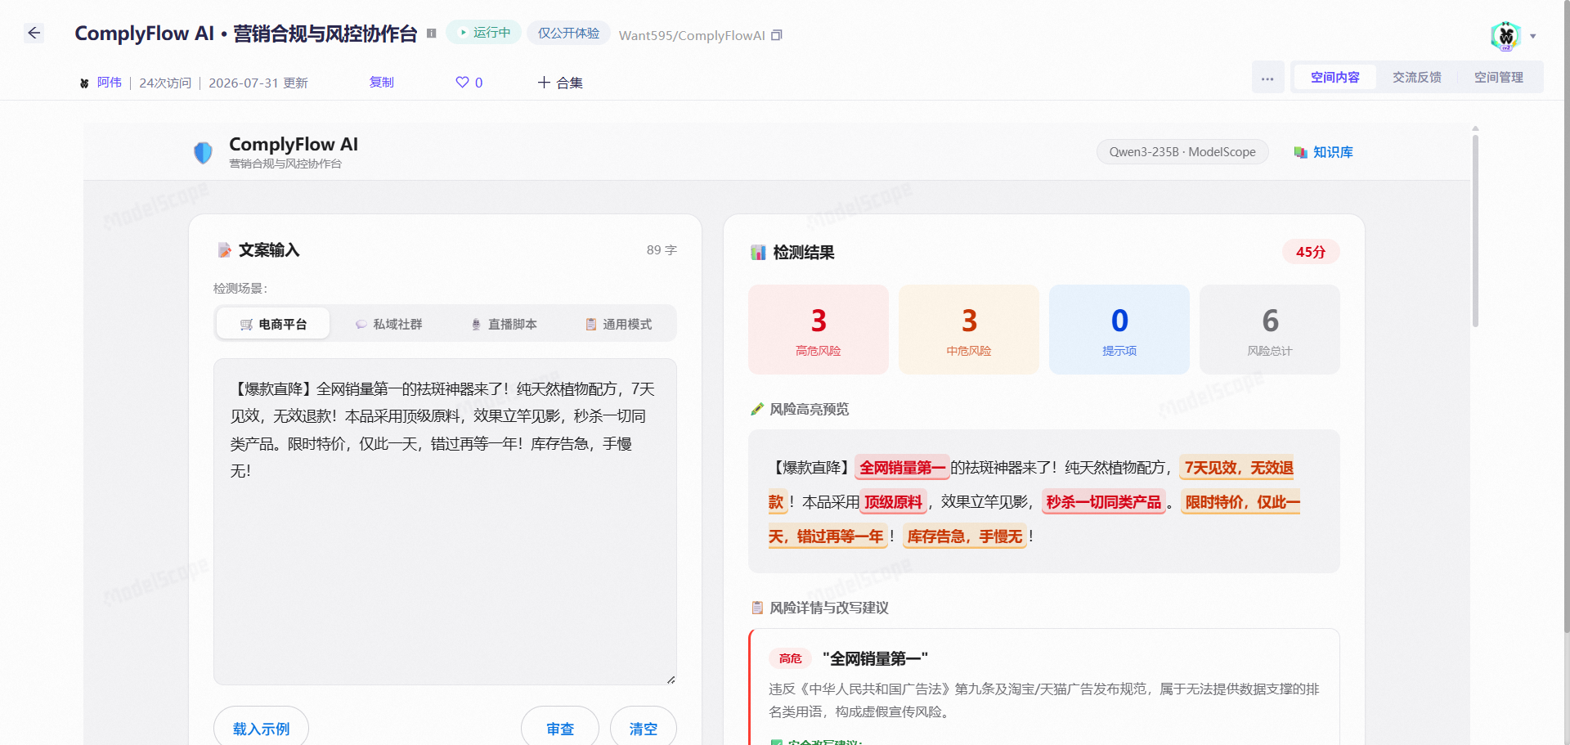This screenshot has width=1570, height=745.
Task: Click the highlighted phrase 秒杀一切同类产品
Action: click(x=1104, y=502)
